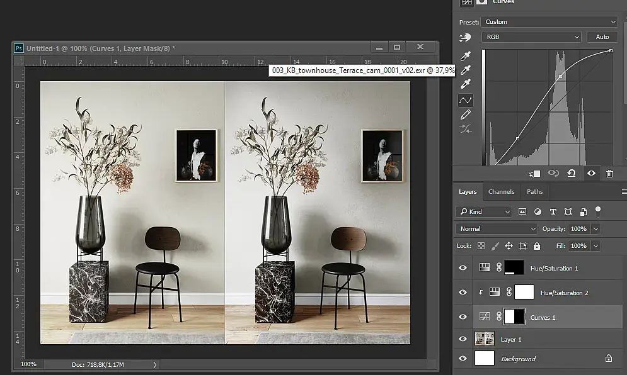Image resolution: width=627 pixels, height=375 pixels.
Task: Click the Auto button in Curves
Action: pos(602,37)
